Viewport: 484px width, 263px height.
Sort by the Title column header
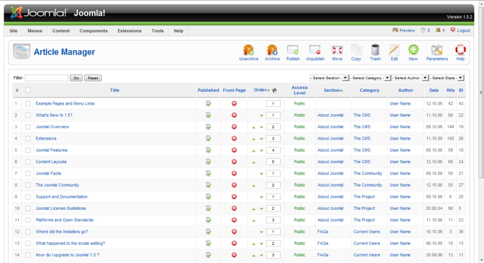tap(114, 90)
